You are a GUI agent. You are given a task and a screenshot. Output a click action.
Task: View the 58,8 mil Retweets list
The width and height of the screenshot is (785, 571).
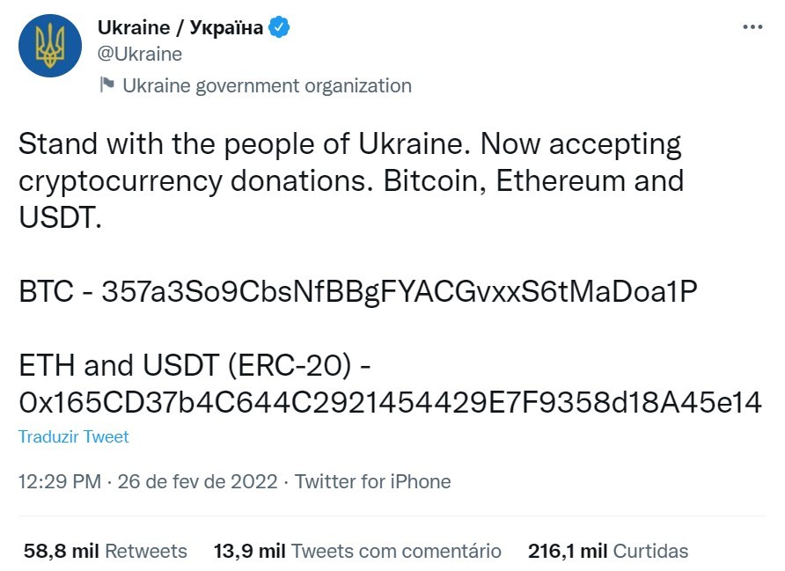[x=106, y=551]
